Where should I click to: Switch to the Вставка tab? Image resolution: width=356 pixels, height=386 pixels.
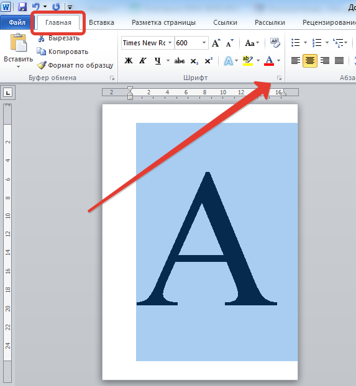(x=101, y=22)
